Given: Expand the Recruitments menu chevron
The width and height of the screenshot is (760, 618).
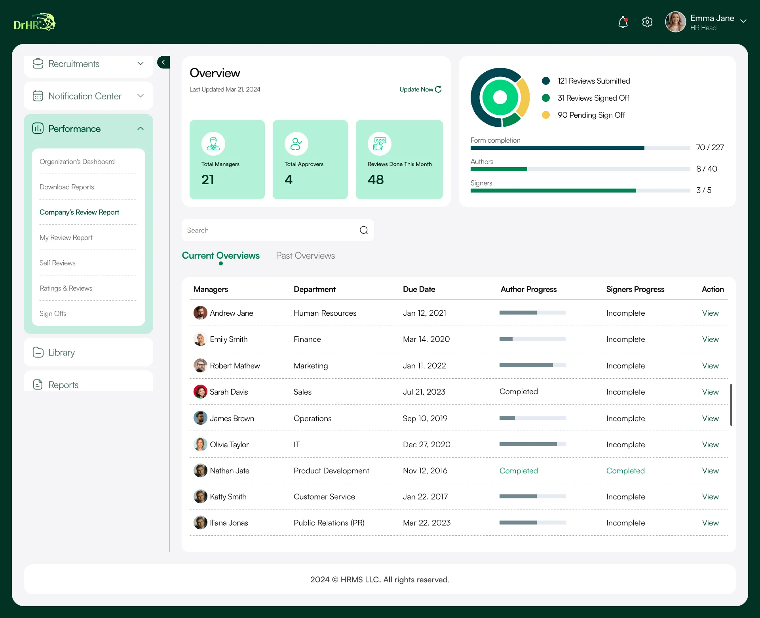Looking at the screenshot, I should (x=141, y=63).
